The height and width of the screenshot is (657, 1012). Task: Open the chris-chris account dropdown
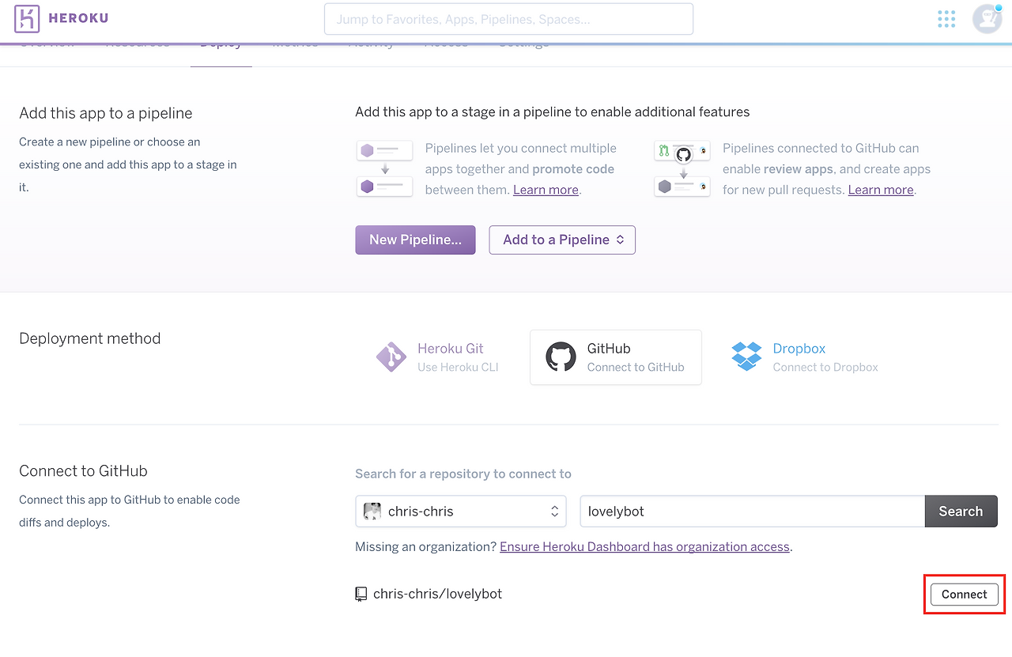click(461, 512)
